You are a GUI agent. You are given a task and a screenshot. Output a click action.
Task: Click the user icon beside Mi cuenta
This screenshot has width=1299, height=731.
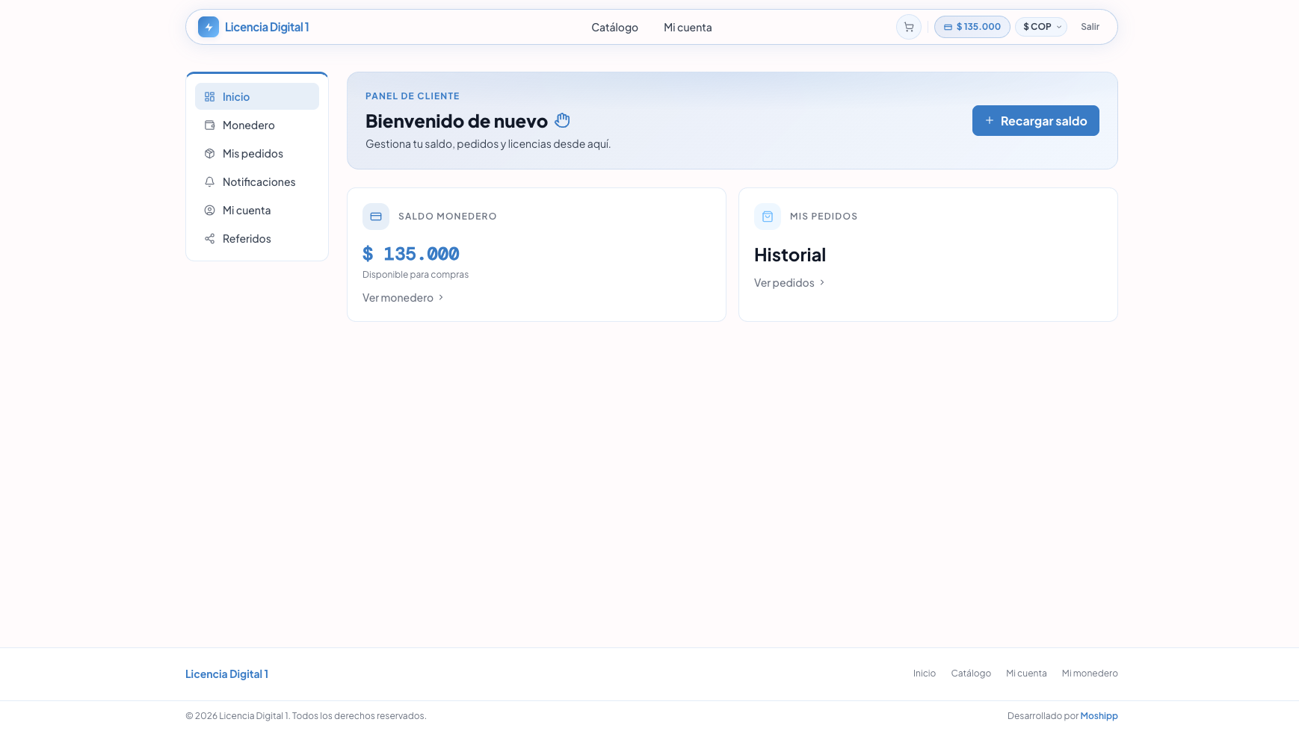pos(209,210)
